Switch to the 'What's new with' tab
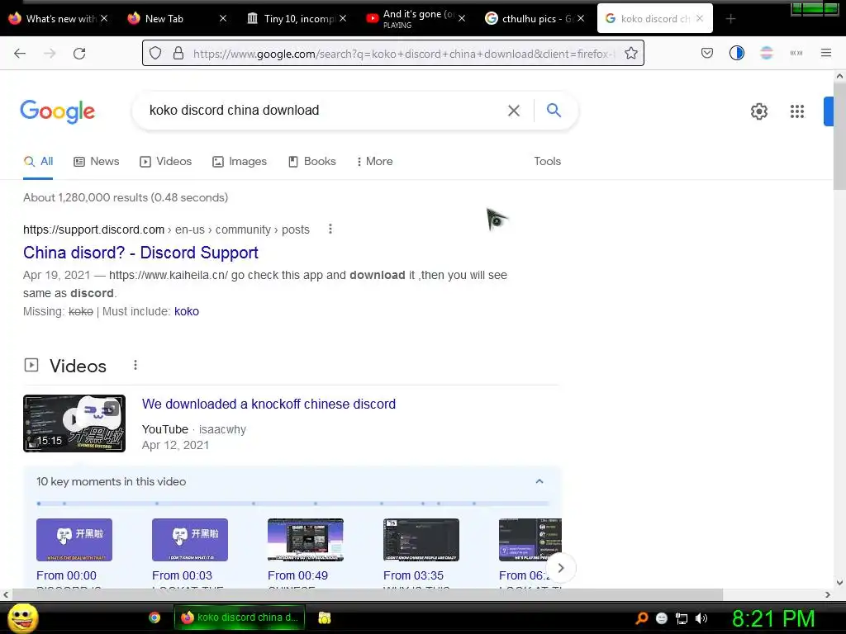Image resolution: width=846 pixels, height=634 pixels. [x=59, y=19]
